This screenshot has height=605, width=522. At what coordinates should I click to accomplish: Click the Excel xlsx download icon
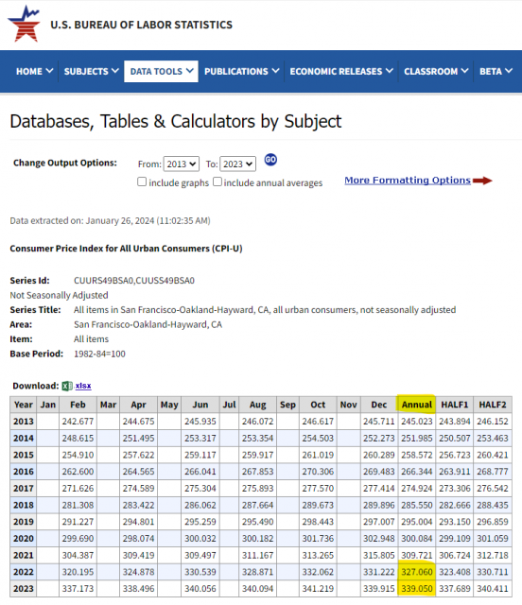coord(67,386)
